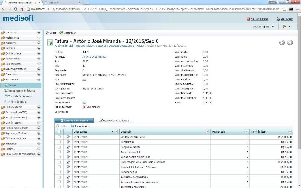Open Descrição column filter dropdown
Viewport: 301px width, 188px height.
(207, 132)
